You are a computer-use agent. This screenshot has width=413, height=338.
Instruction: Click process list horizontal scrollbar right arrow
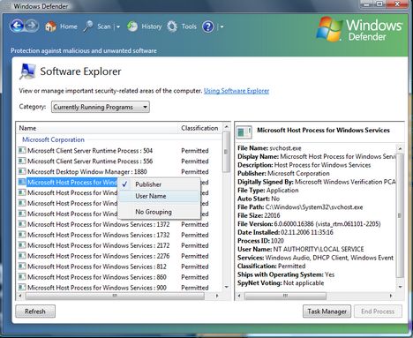217,296
